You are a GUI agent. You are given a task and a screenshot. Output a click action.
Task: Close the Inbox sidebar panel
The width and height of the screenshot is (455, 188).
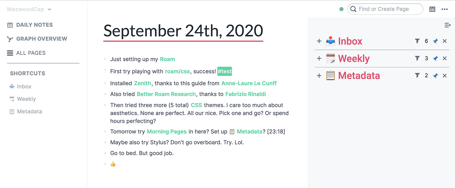pyautogui.click(x=445, y=41)
